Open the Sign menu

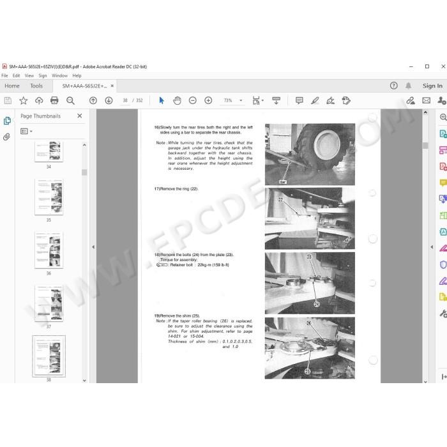(43, 75)
